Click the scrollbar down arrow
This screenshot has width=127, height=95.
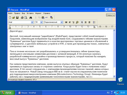click(114, 77)
